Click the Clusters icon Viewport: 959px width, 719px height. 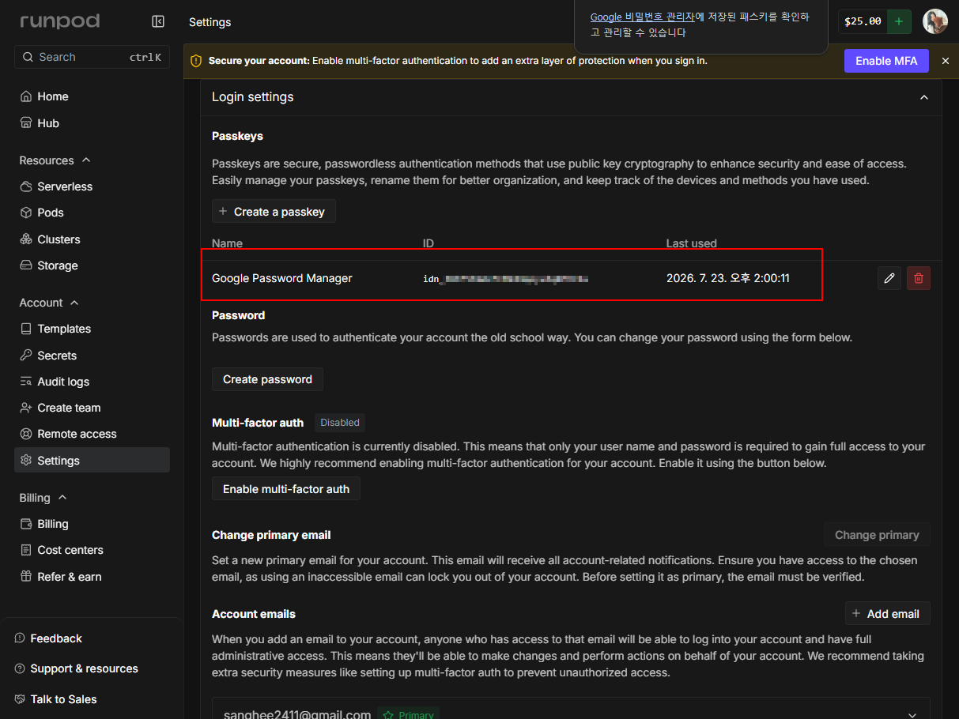(25, 239)
